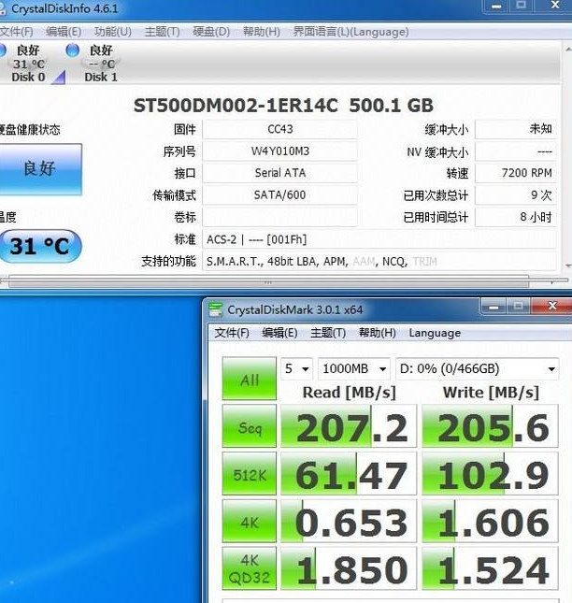The image size is (572, 603).
Task: Click CrystalDiskInfo horizontal scrollbar thumb
Action: pyautogui.click(x=268, y=282)
